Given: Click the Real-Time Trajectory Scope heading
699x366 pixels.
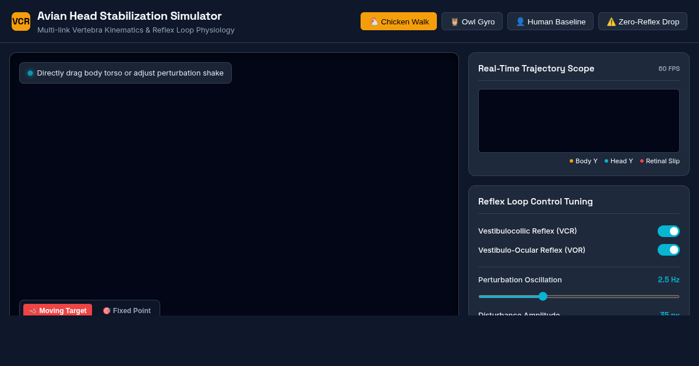Looking at the screenshot, I should click(x=536, y=69).
